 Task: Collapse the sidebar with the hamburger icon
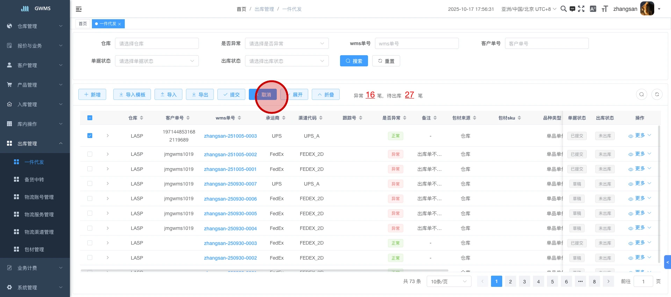click(79, 9)
